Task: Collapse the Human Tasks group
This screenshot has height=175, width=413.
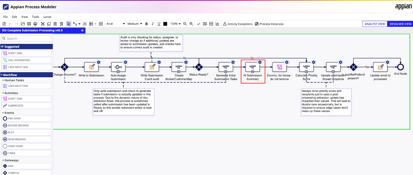Action: [14, 80]
